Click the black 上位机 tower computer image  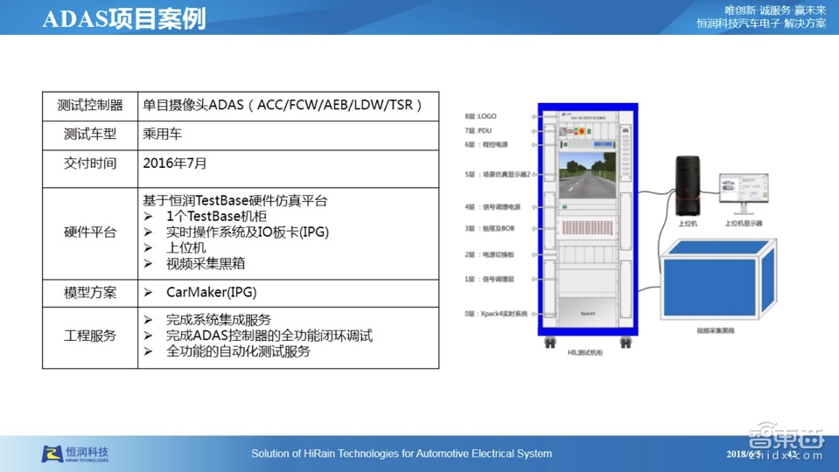(x=687, y=185)
